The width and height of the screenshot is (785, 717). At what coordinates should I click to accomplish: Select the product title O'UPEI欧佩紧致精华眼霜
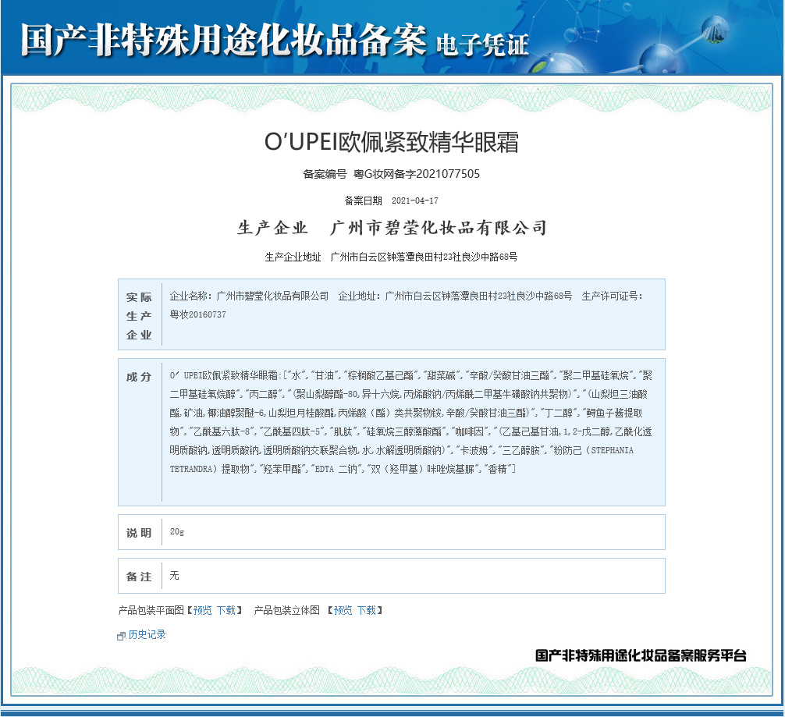click(392, 142)
